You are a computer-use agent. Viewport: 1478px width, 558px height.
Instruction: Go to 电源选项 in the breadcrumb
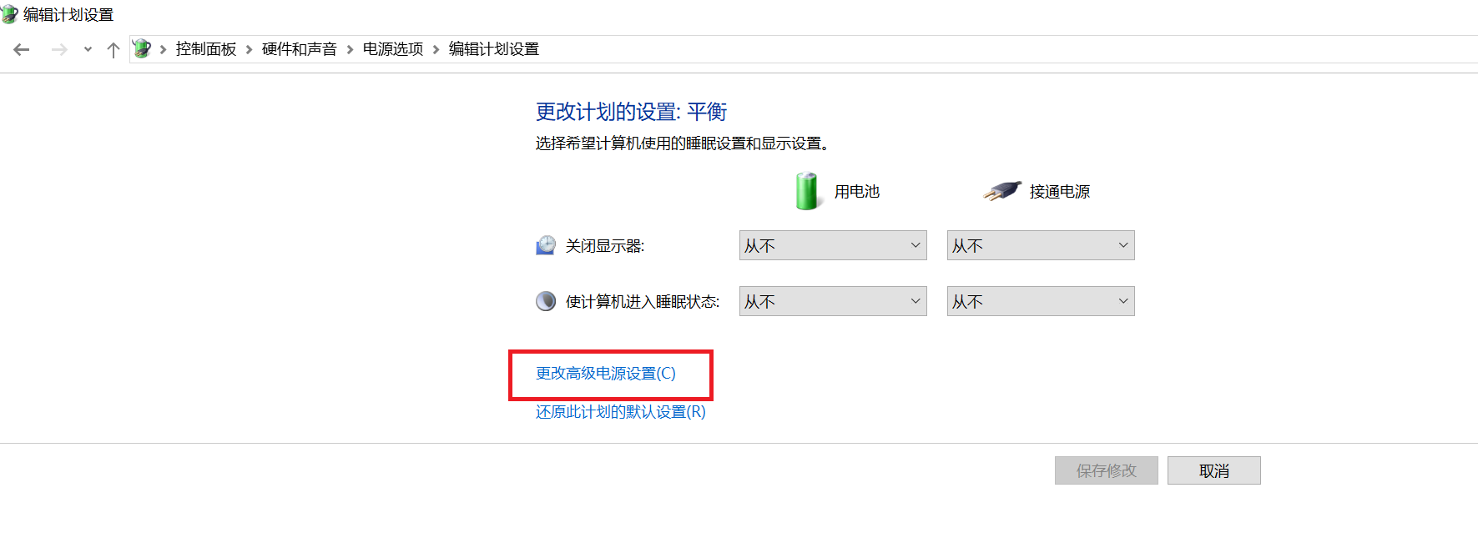(x=393, y=49)
